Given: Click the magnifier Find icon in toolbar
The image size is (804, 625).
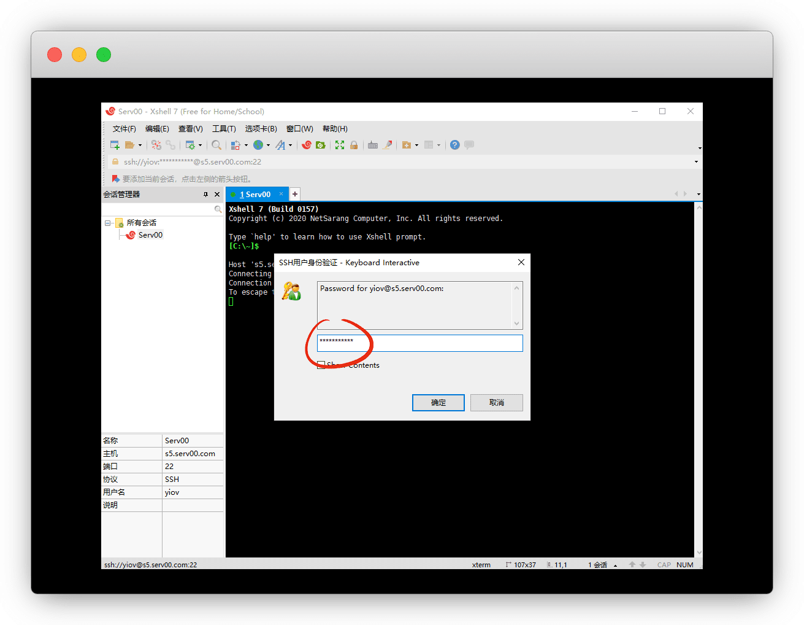Looking at the screenshot, I should coord(216,145).
